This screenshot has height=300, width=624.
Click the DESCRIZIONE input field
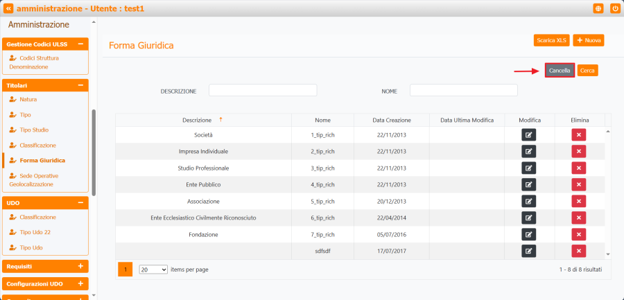[x=263, y=90]
